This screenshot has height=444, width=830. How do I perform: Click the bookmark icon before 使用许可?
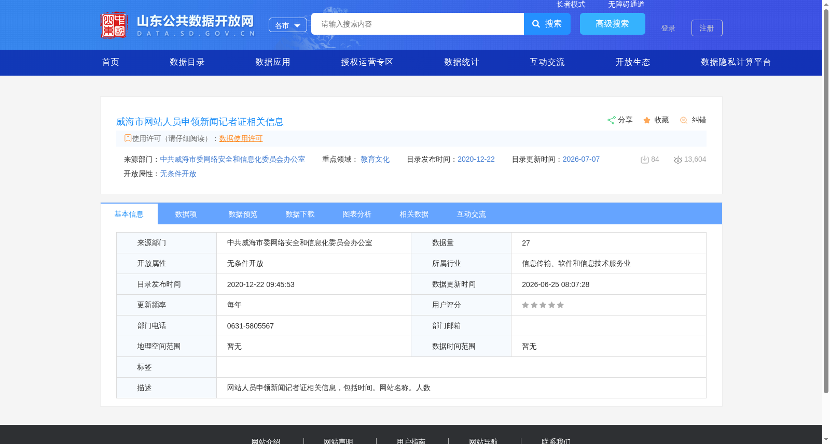click(x=128, y=138)
